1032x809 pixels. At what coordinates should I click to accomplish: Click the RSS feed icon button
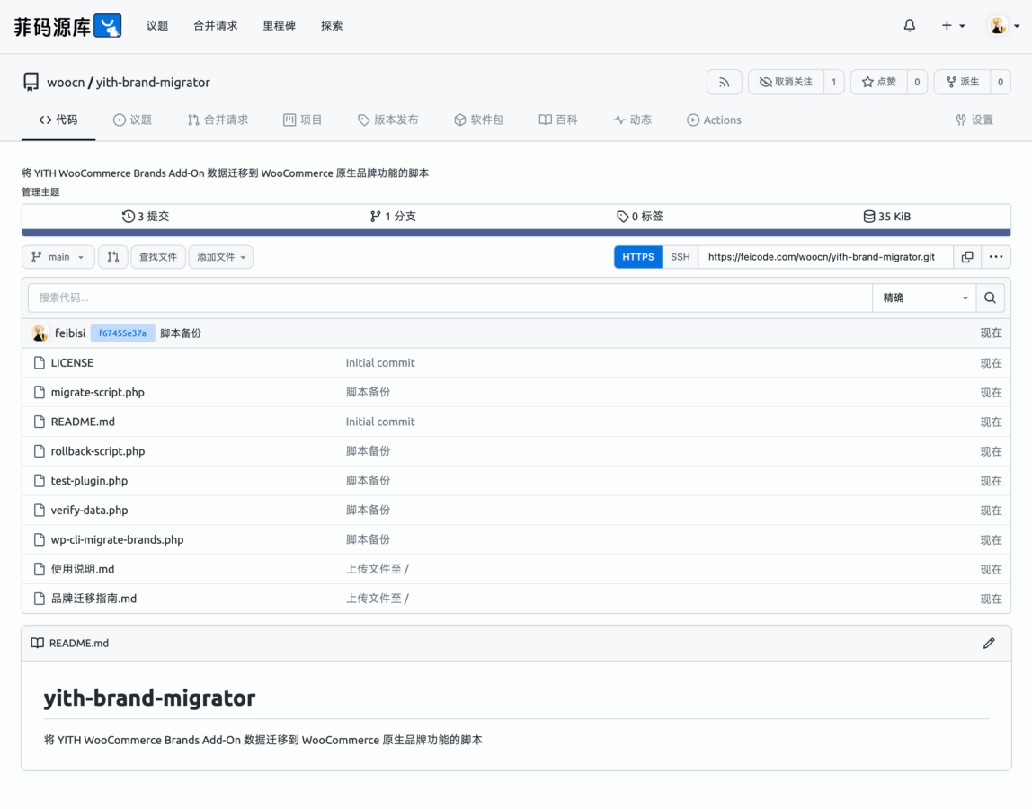tap(724, 82)
